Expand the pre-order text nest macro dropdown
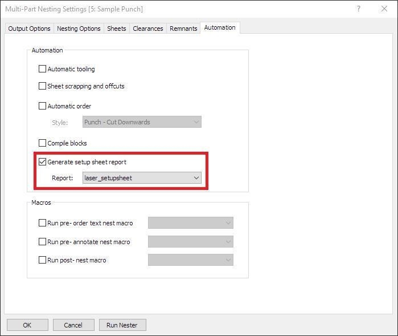 point(190,223)
